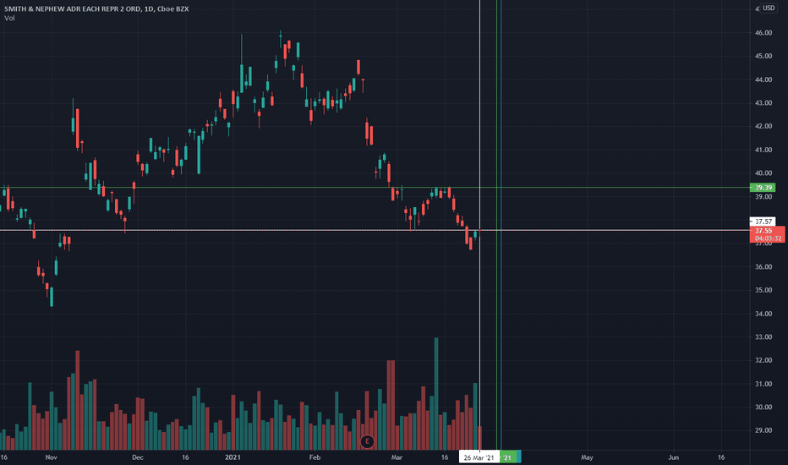Click the 45.00 price axis label
The image size is (788, 465).
[x=763, y=56]
